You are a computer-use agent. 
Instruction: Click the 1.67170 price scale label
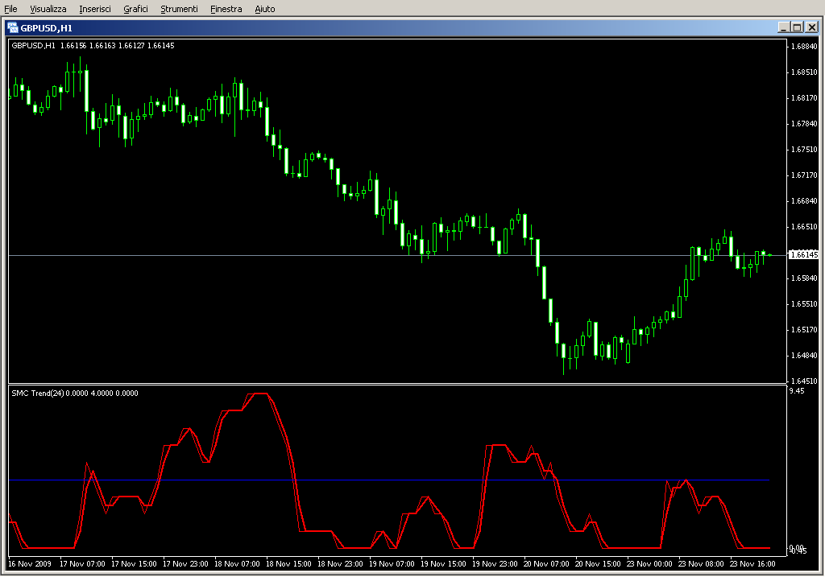(x=805, y=175)
